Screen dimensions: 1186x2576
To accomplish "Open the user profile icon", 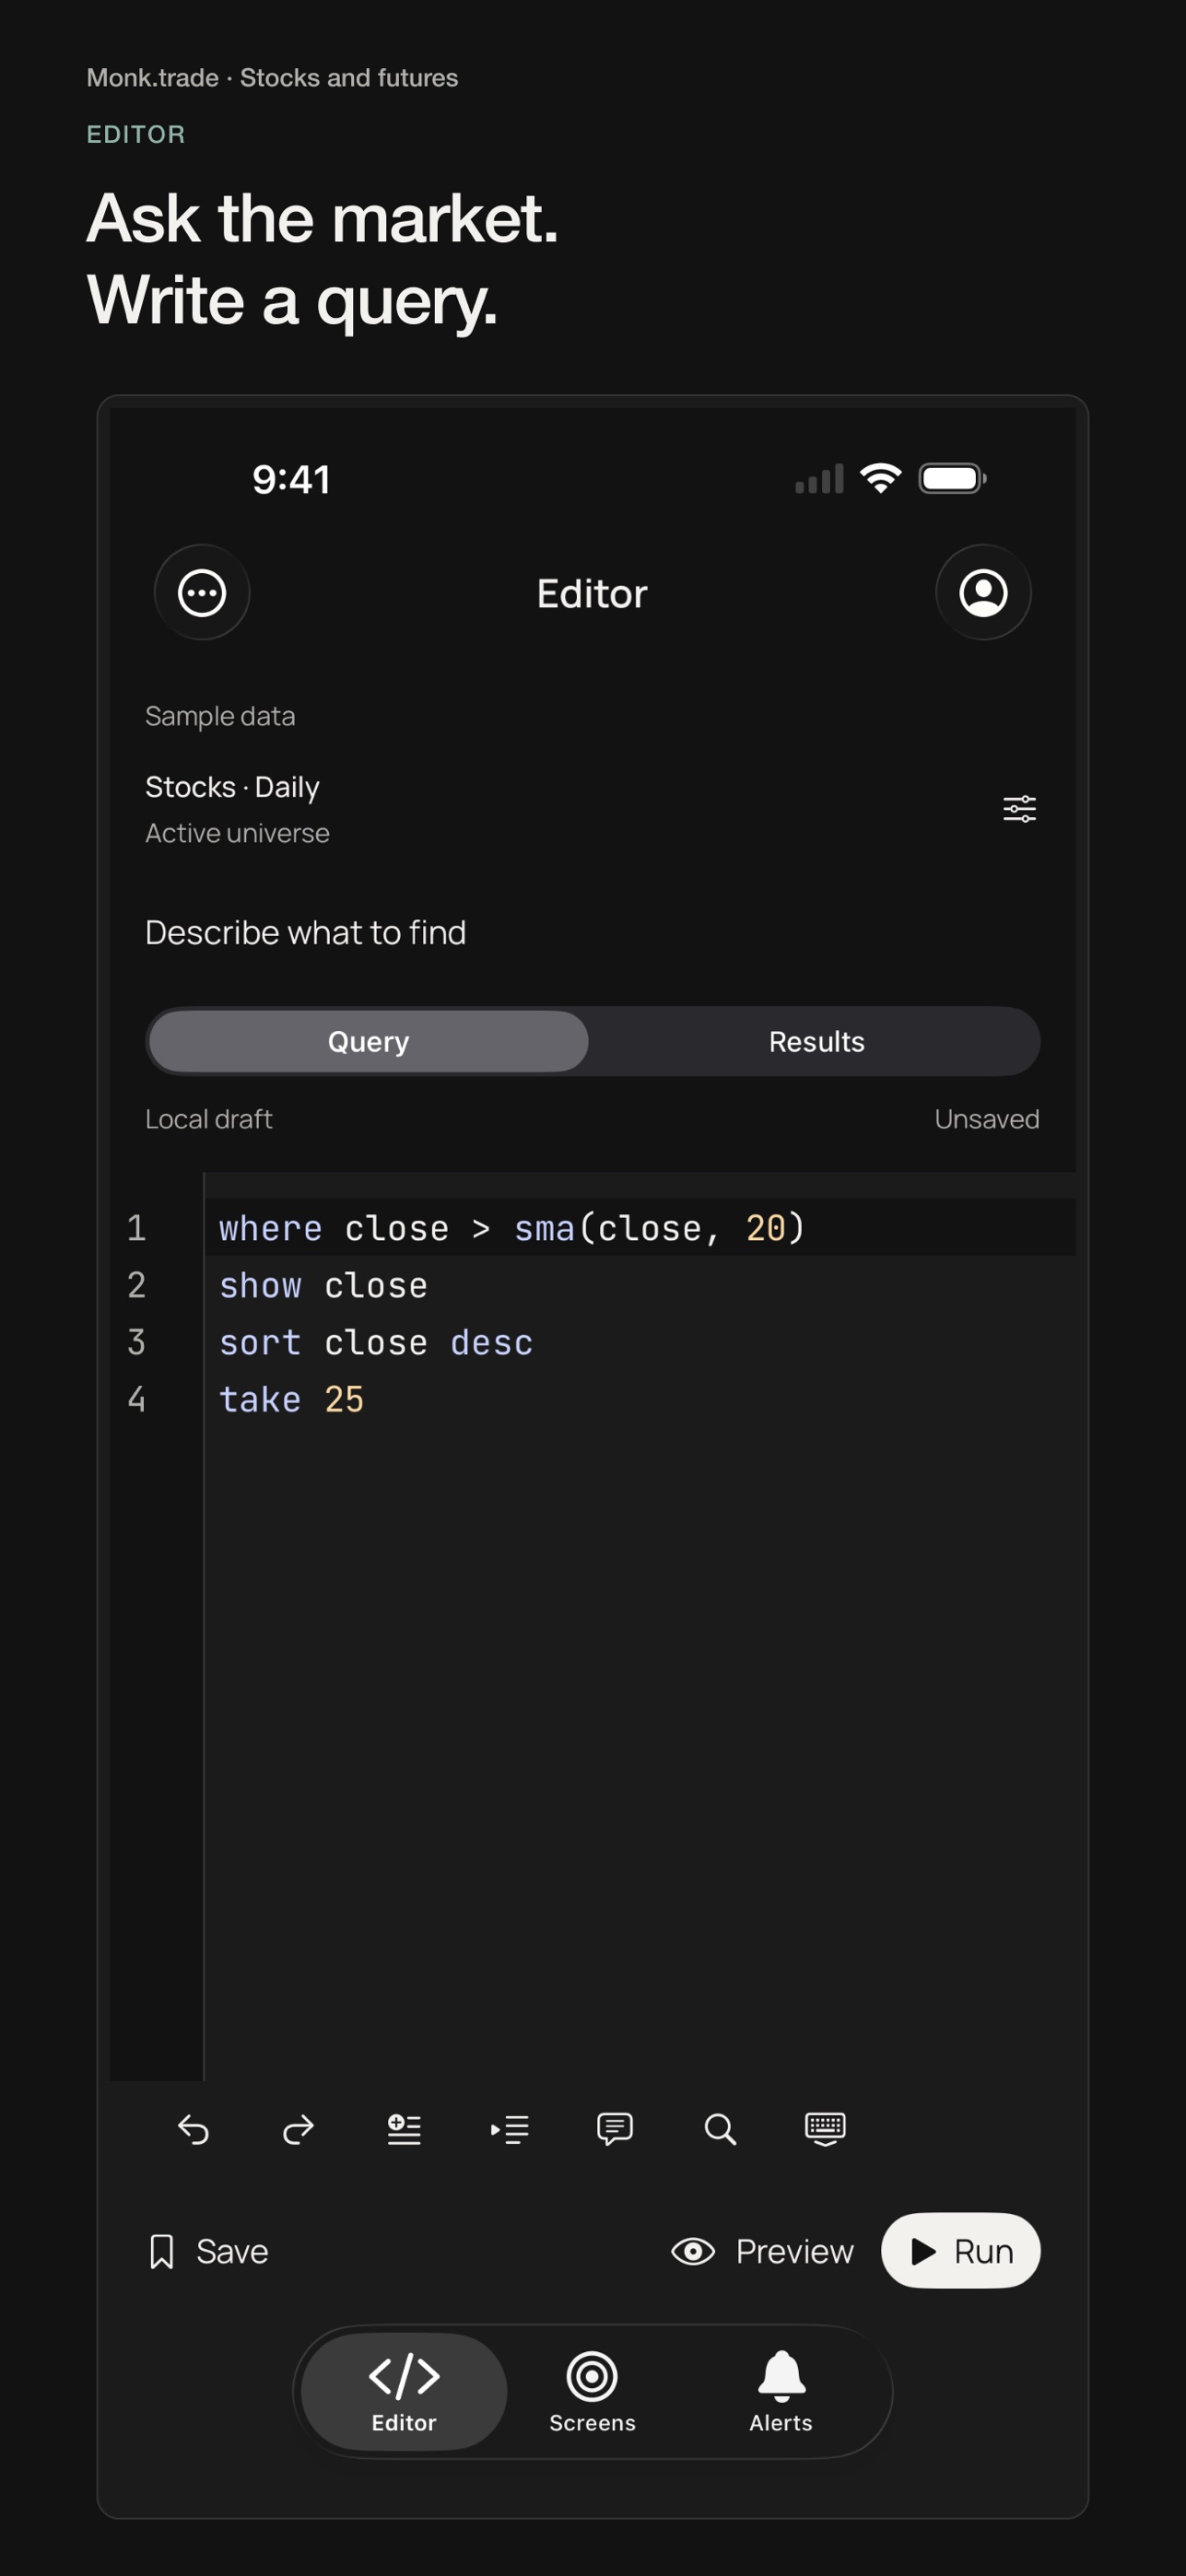I will (x=983, y=593).
